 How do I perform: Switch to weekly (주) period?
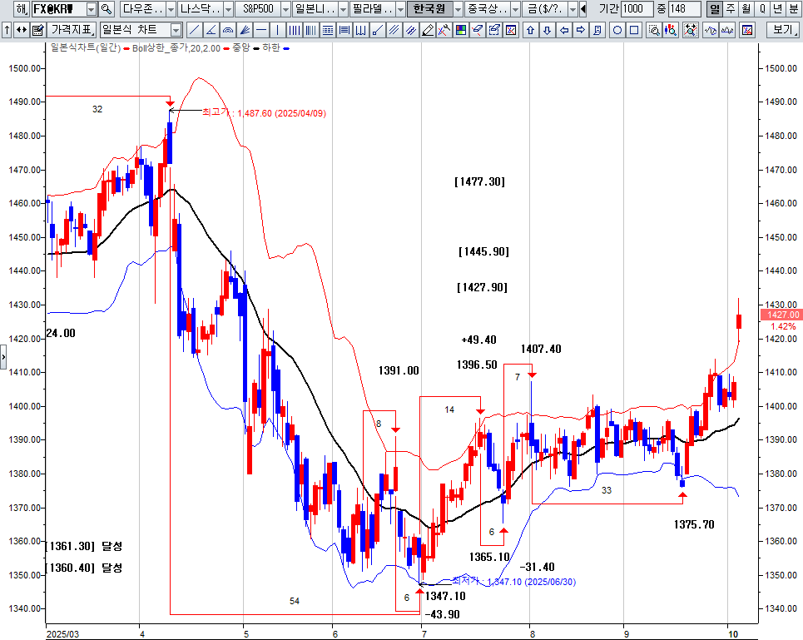click(731, 9)
